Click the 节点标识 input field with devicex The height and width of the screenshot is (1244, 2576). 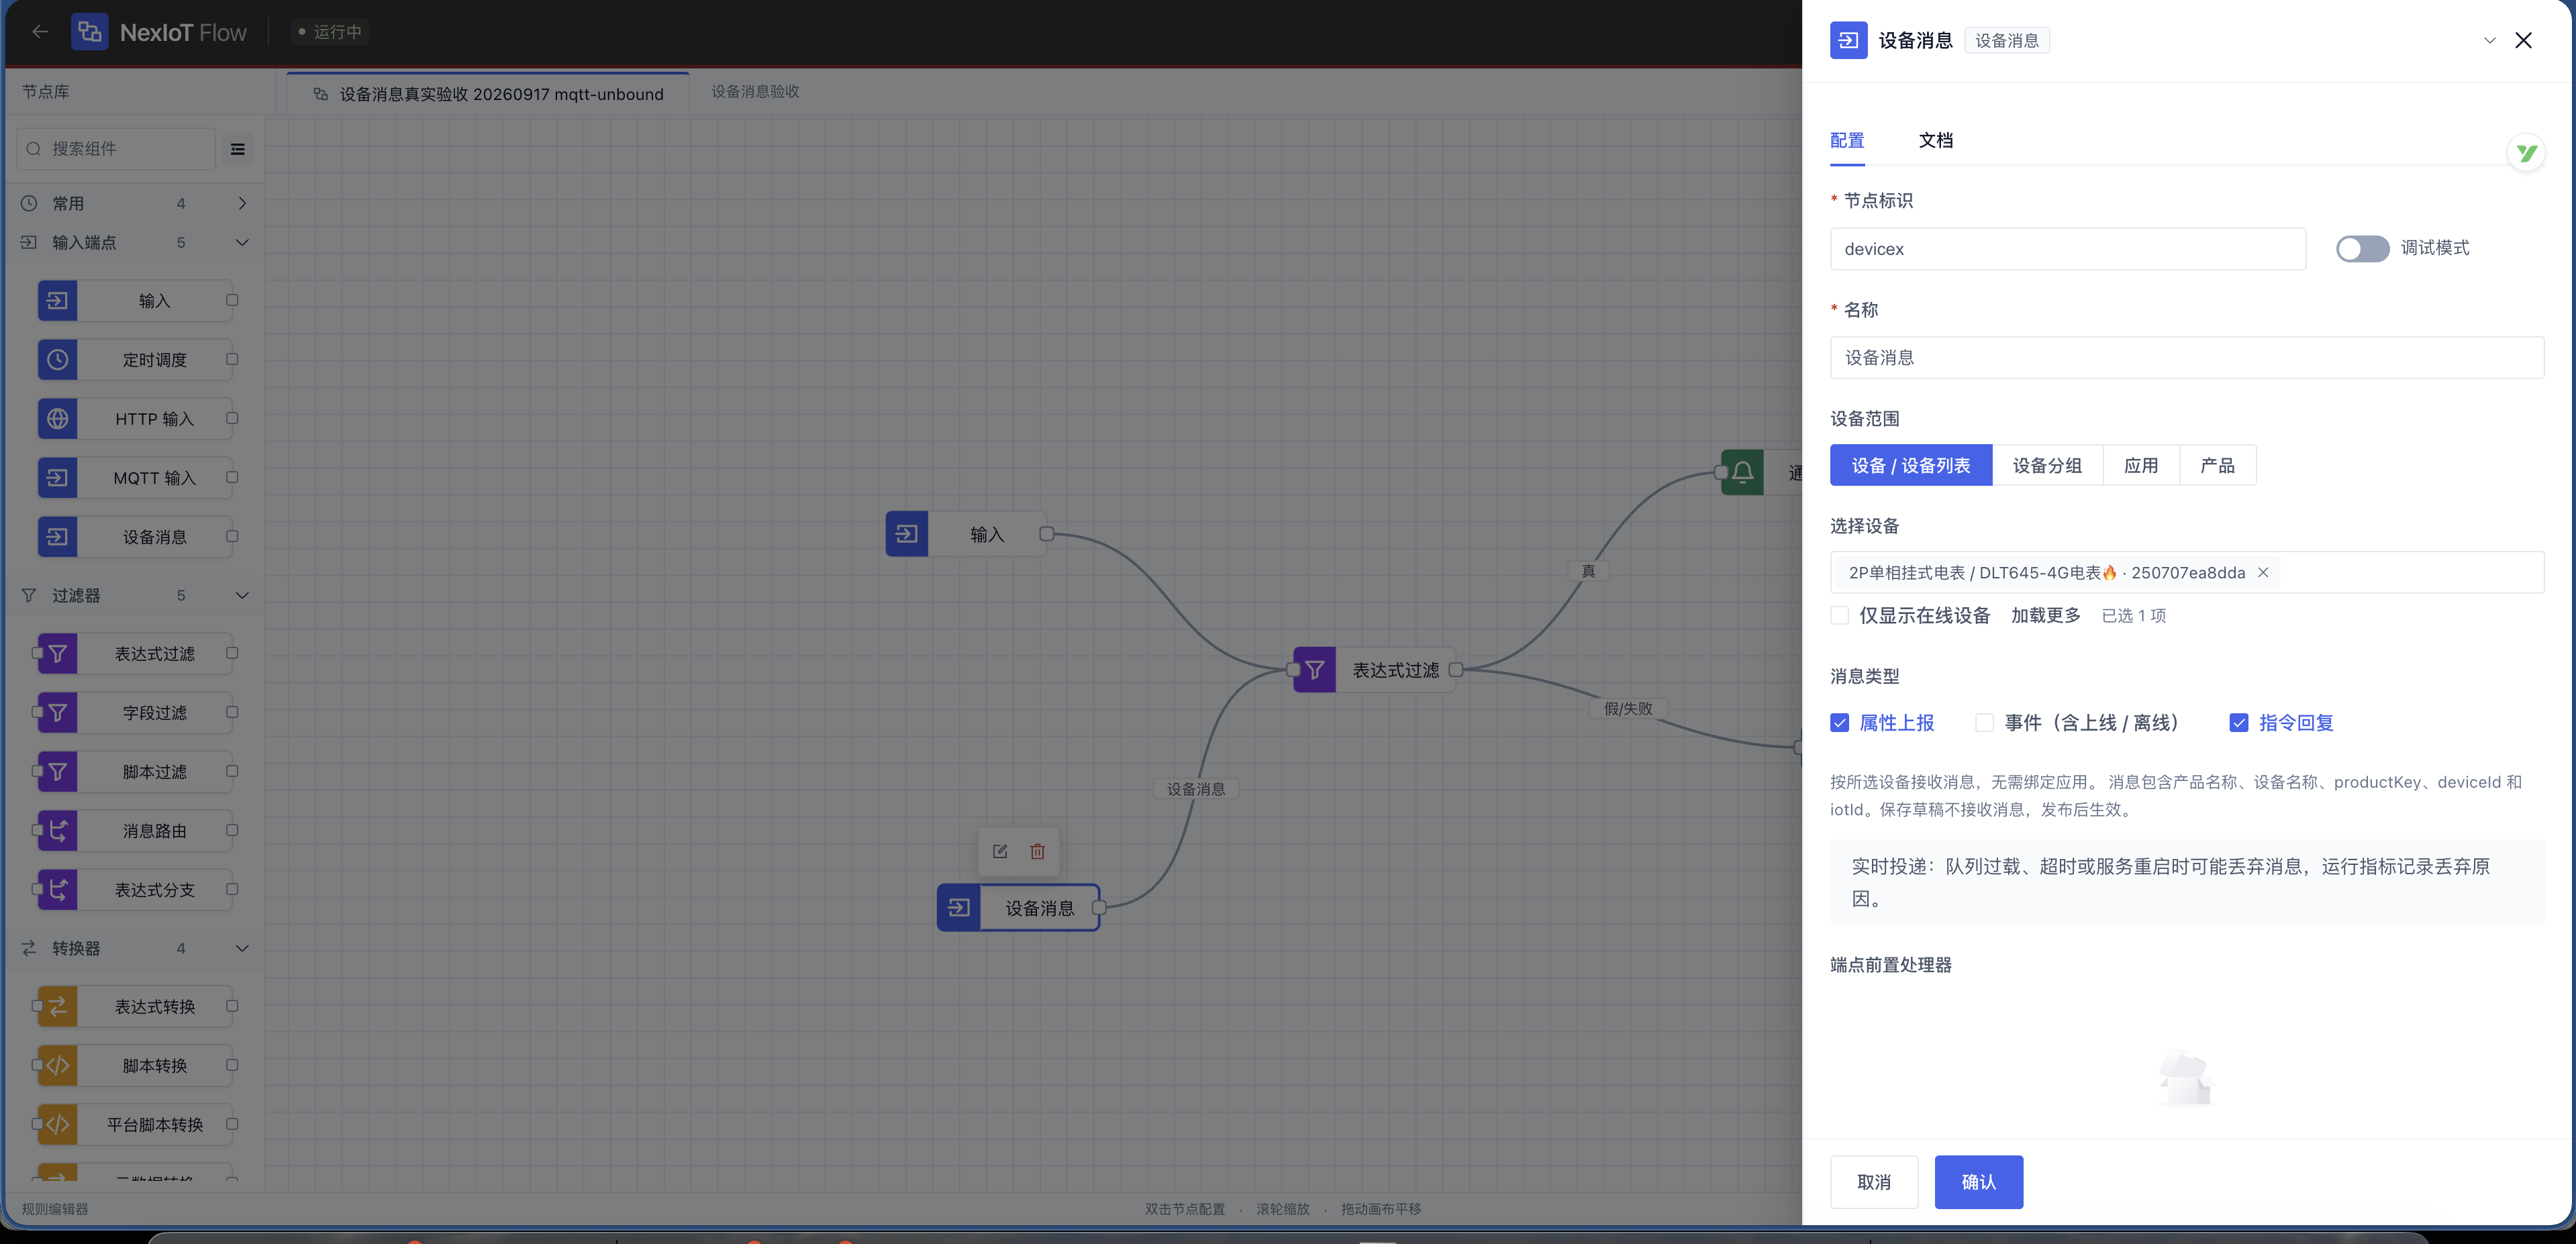tap(2068, 248)
